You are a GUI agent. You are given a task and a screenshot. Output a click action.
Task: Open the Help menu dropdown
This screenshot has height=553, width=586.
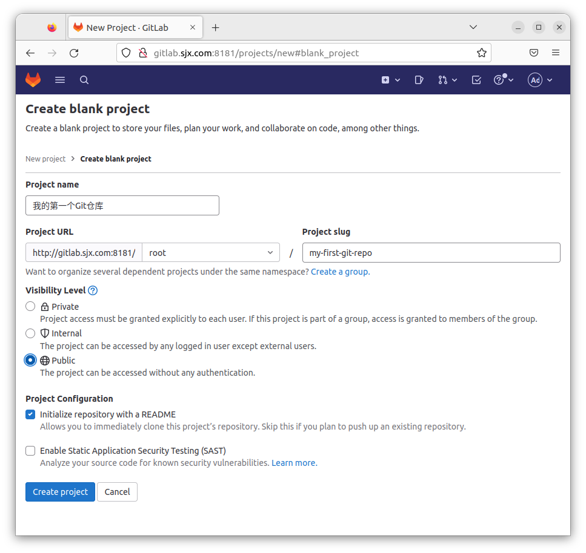(503, 80)
